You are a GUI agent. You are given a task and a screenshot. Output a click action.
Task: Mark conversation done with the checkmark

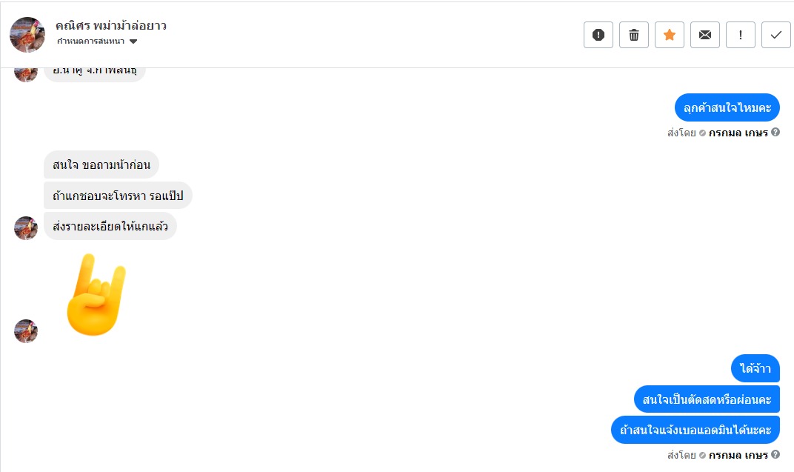[776, 35]
